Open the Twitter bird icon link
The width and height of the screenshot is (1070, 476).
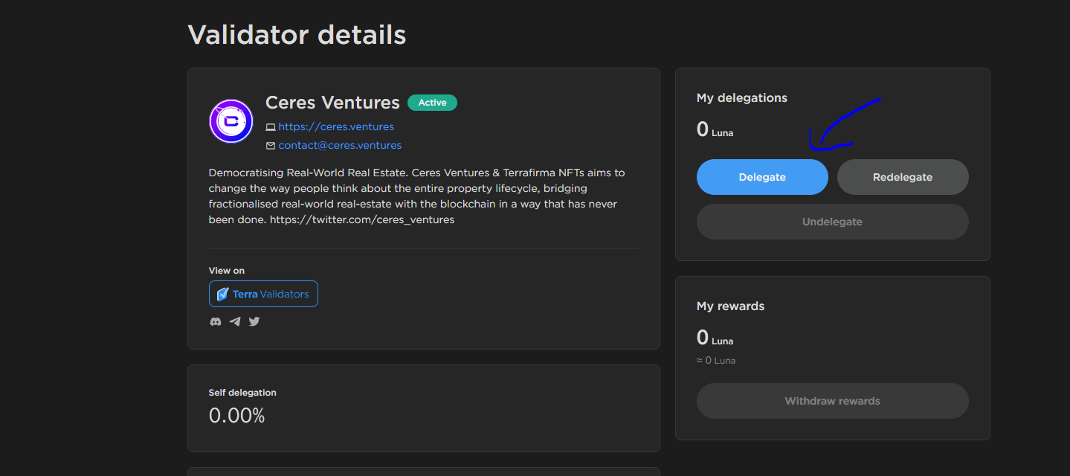[254, 321]
